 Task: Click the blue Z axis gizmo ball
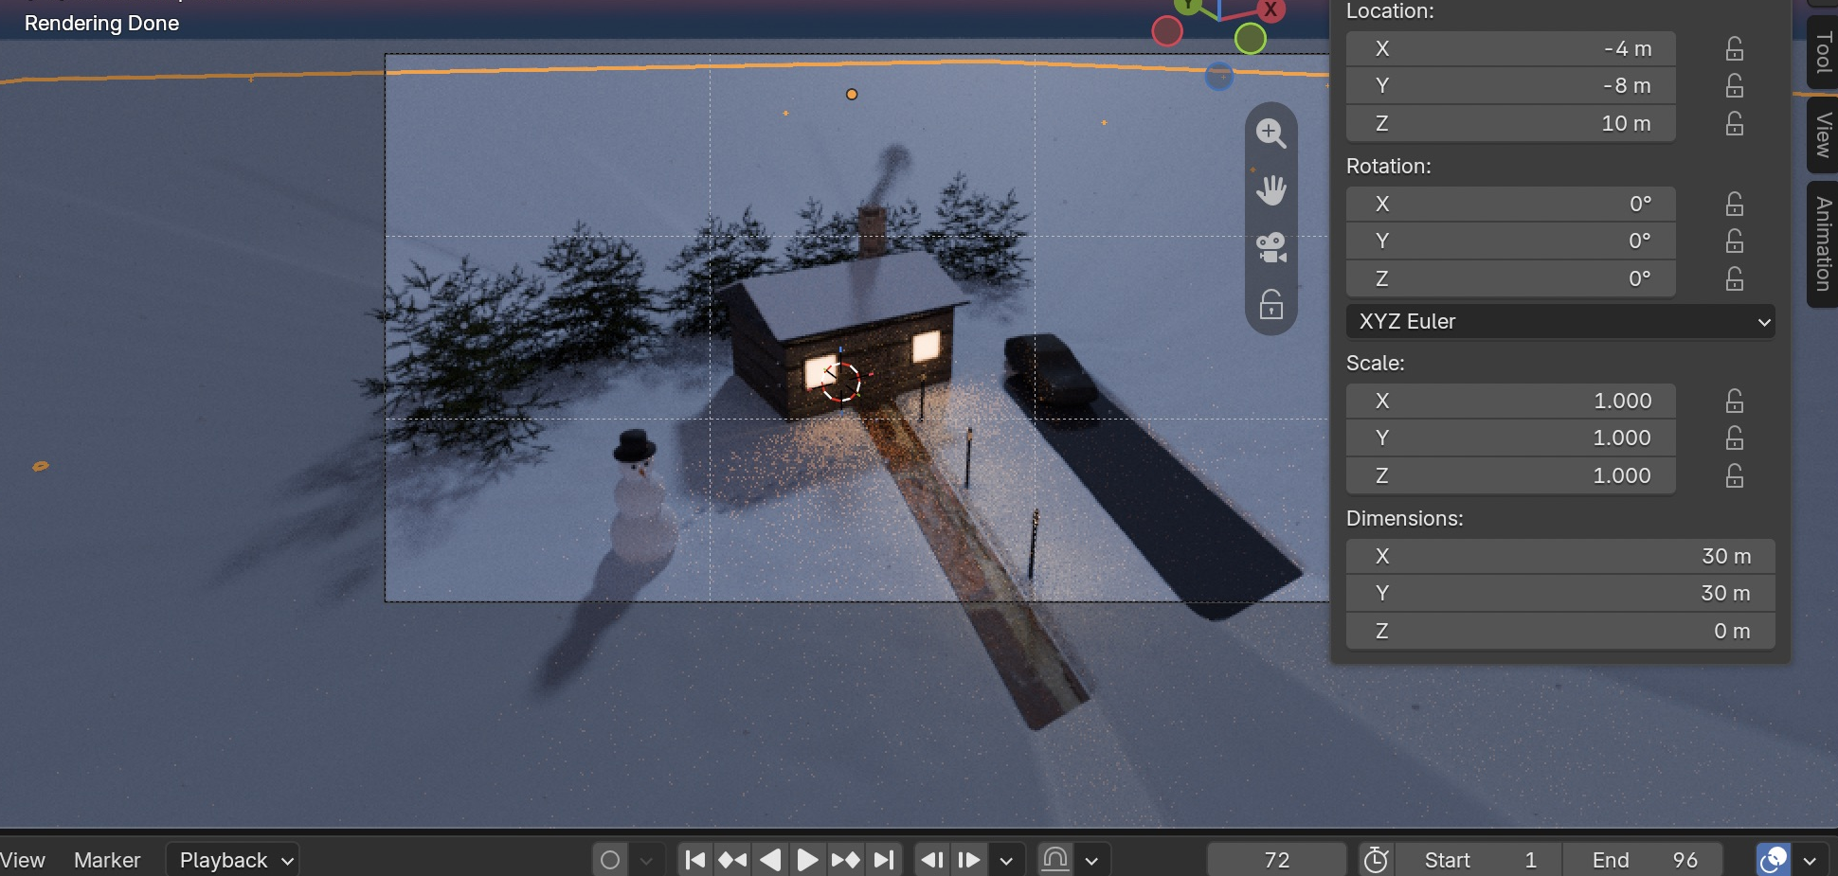pos(1219,77)
